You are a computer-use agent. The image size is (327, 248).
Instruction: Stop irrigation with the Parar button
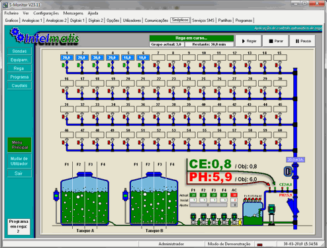(x=275, y=41)
